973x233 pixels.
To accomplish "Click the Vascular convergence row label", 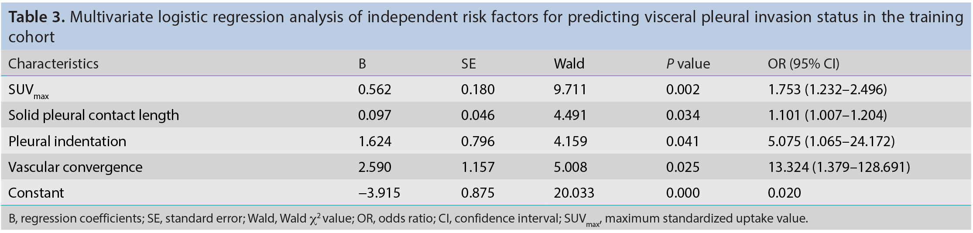I will tap(75, 167).
